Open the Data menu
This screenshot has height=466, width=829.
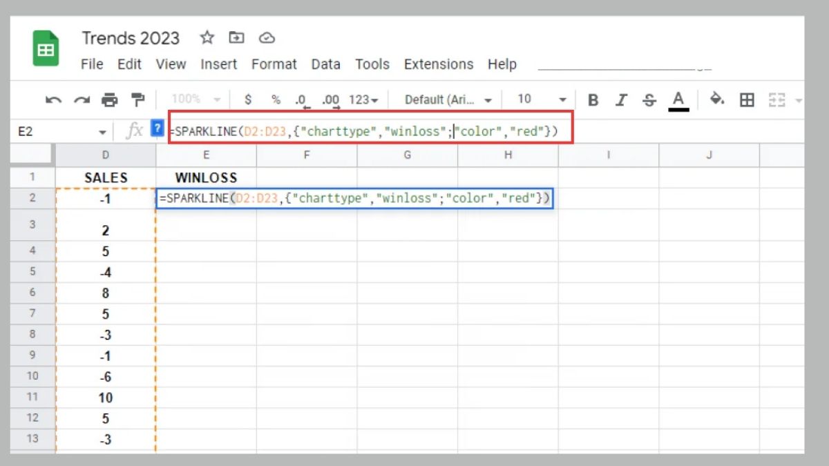click(x=325, y=64)
